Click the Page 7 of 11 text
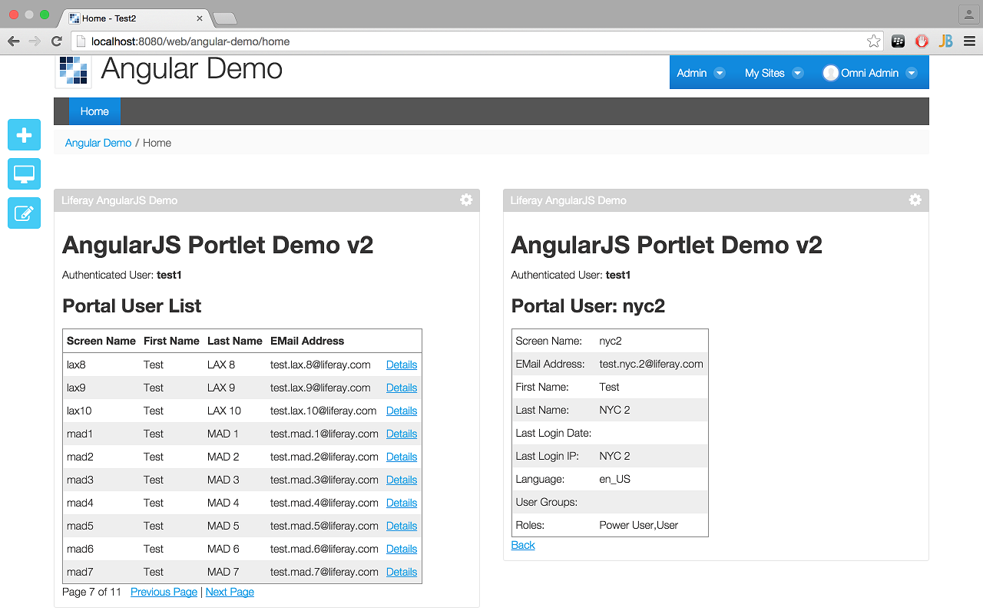This screenshot has width=983, height=614. [x=92, y=592]
